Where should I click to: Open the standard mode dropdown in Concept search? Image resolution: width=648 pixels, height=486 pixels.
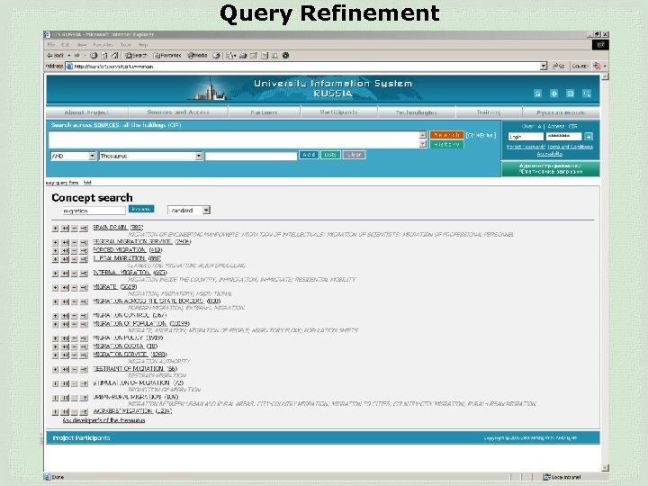point(206,211)
